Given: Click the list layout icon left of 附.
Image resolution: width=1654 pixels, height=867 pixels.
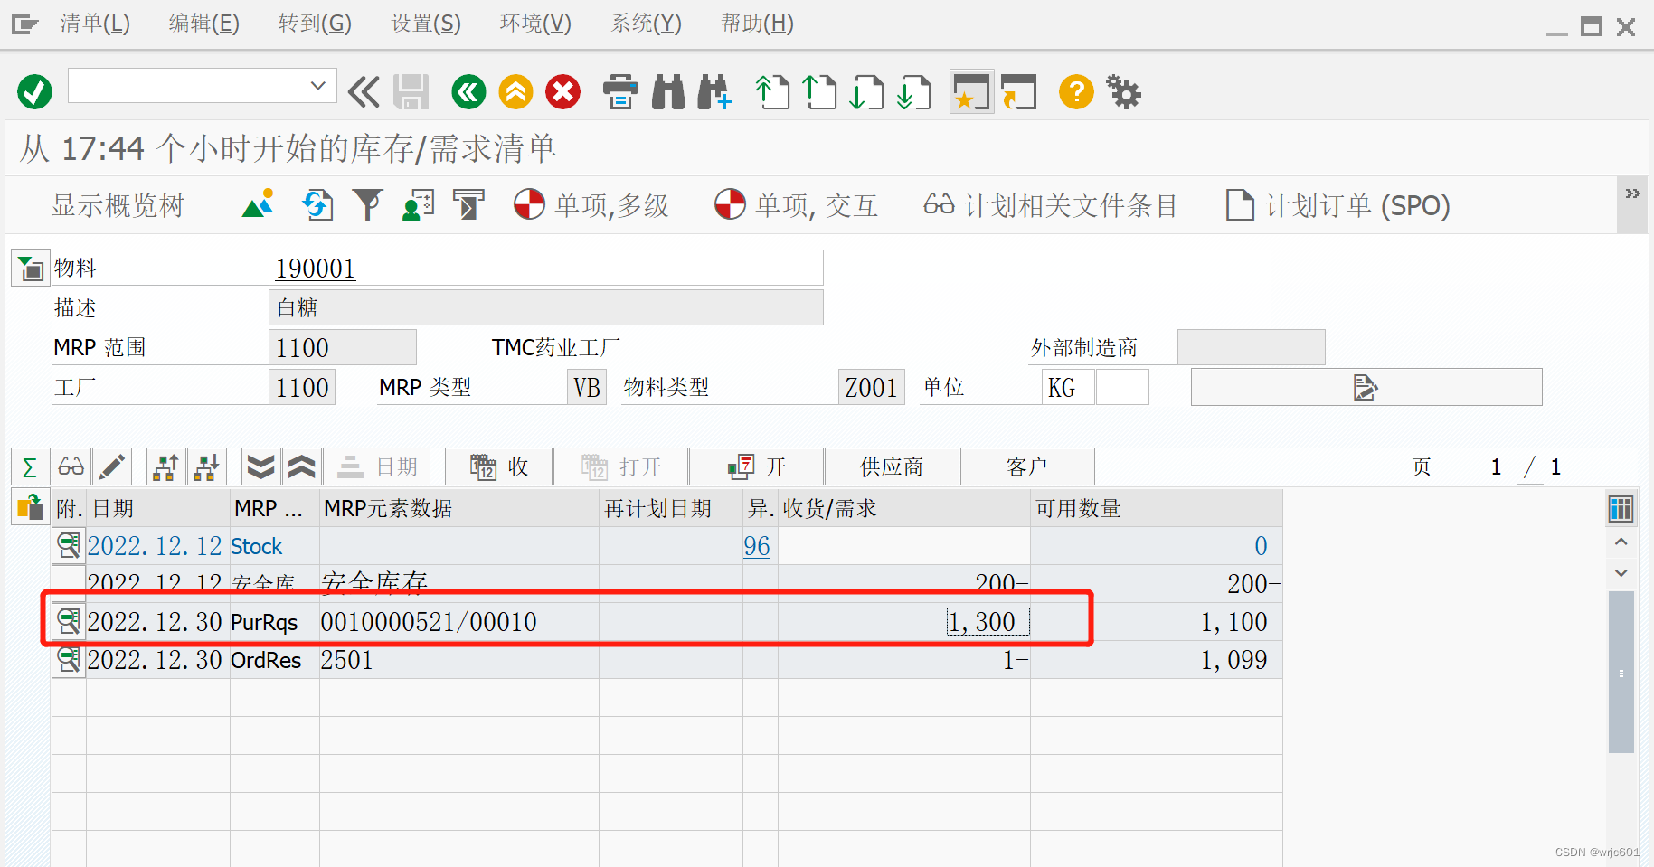Looking at the screenshot, I should pyautogui.click(x=30, y=507).
